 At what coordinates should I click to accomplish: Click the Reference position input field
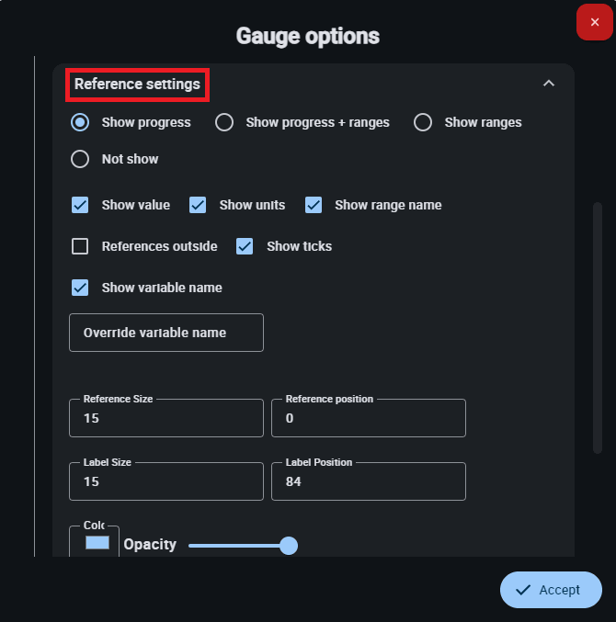click(x=368, y=418)
